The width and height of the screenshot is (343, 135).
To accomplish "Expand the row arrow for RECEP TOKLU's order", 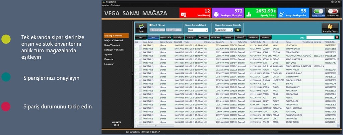I will [x=136, y=105].
